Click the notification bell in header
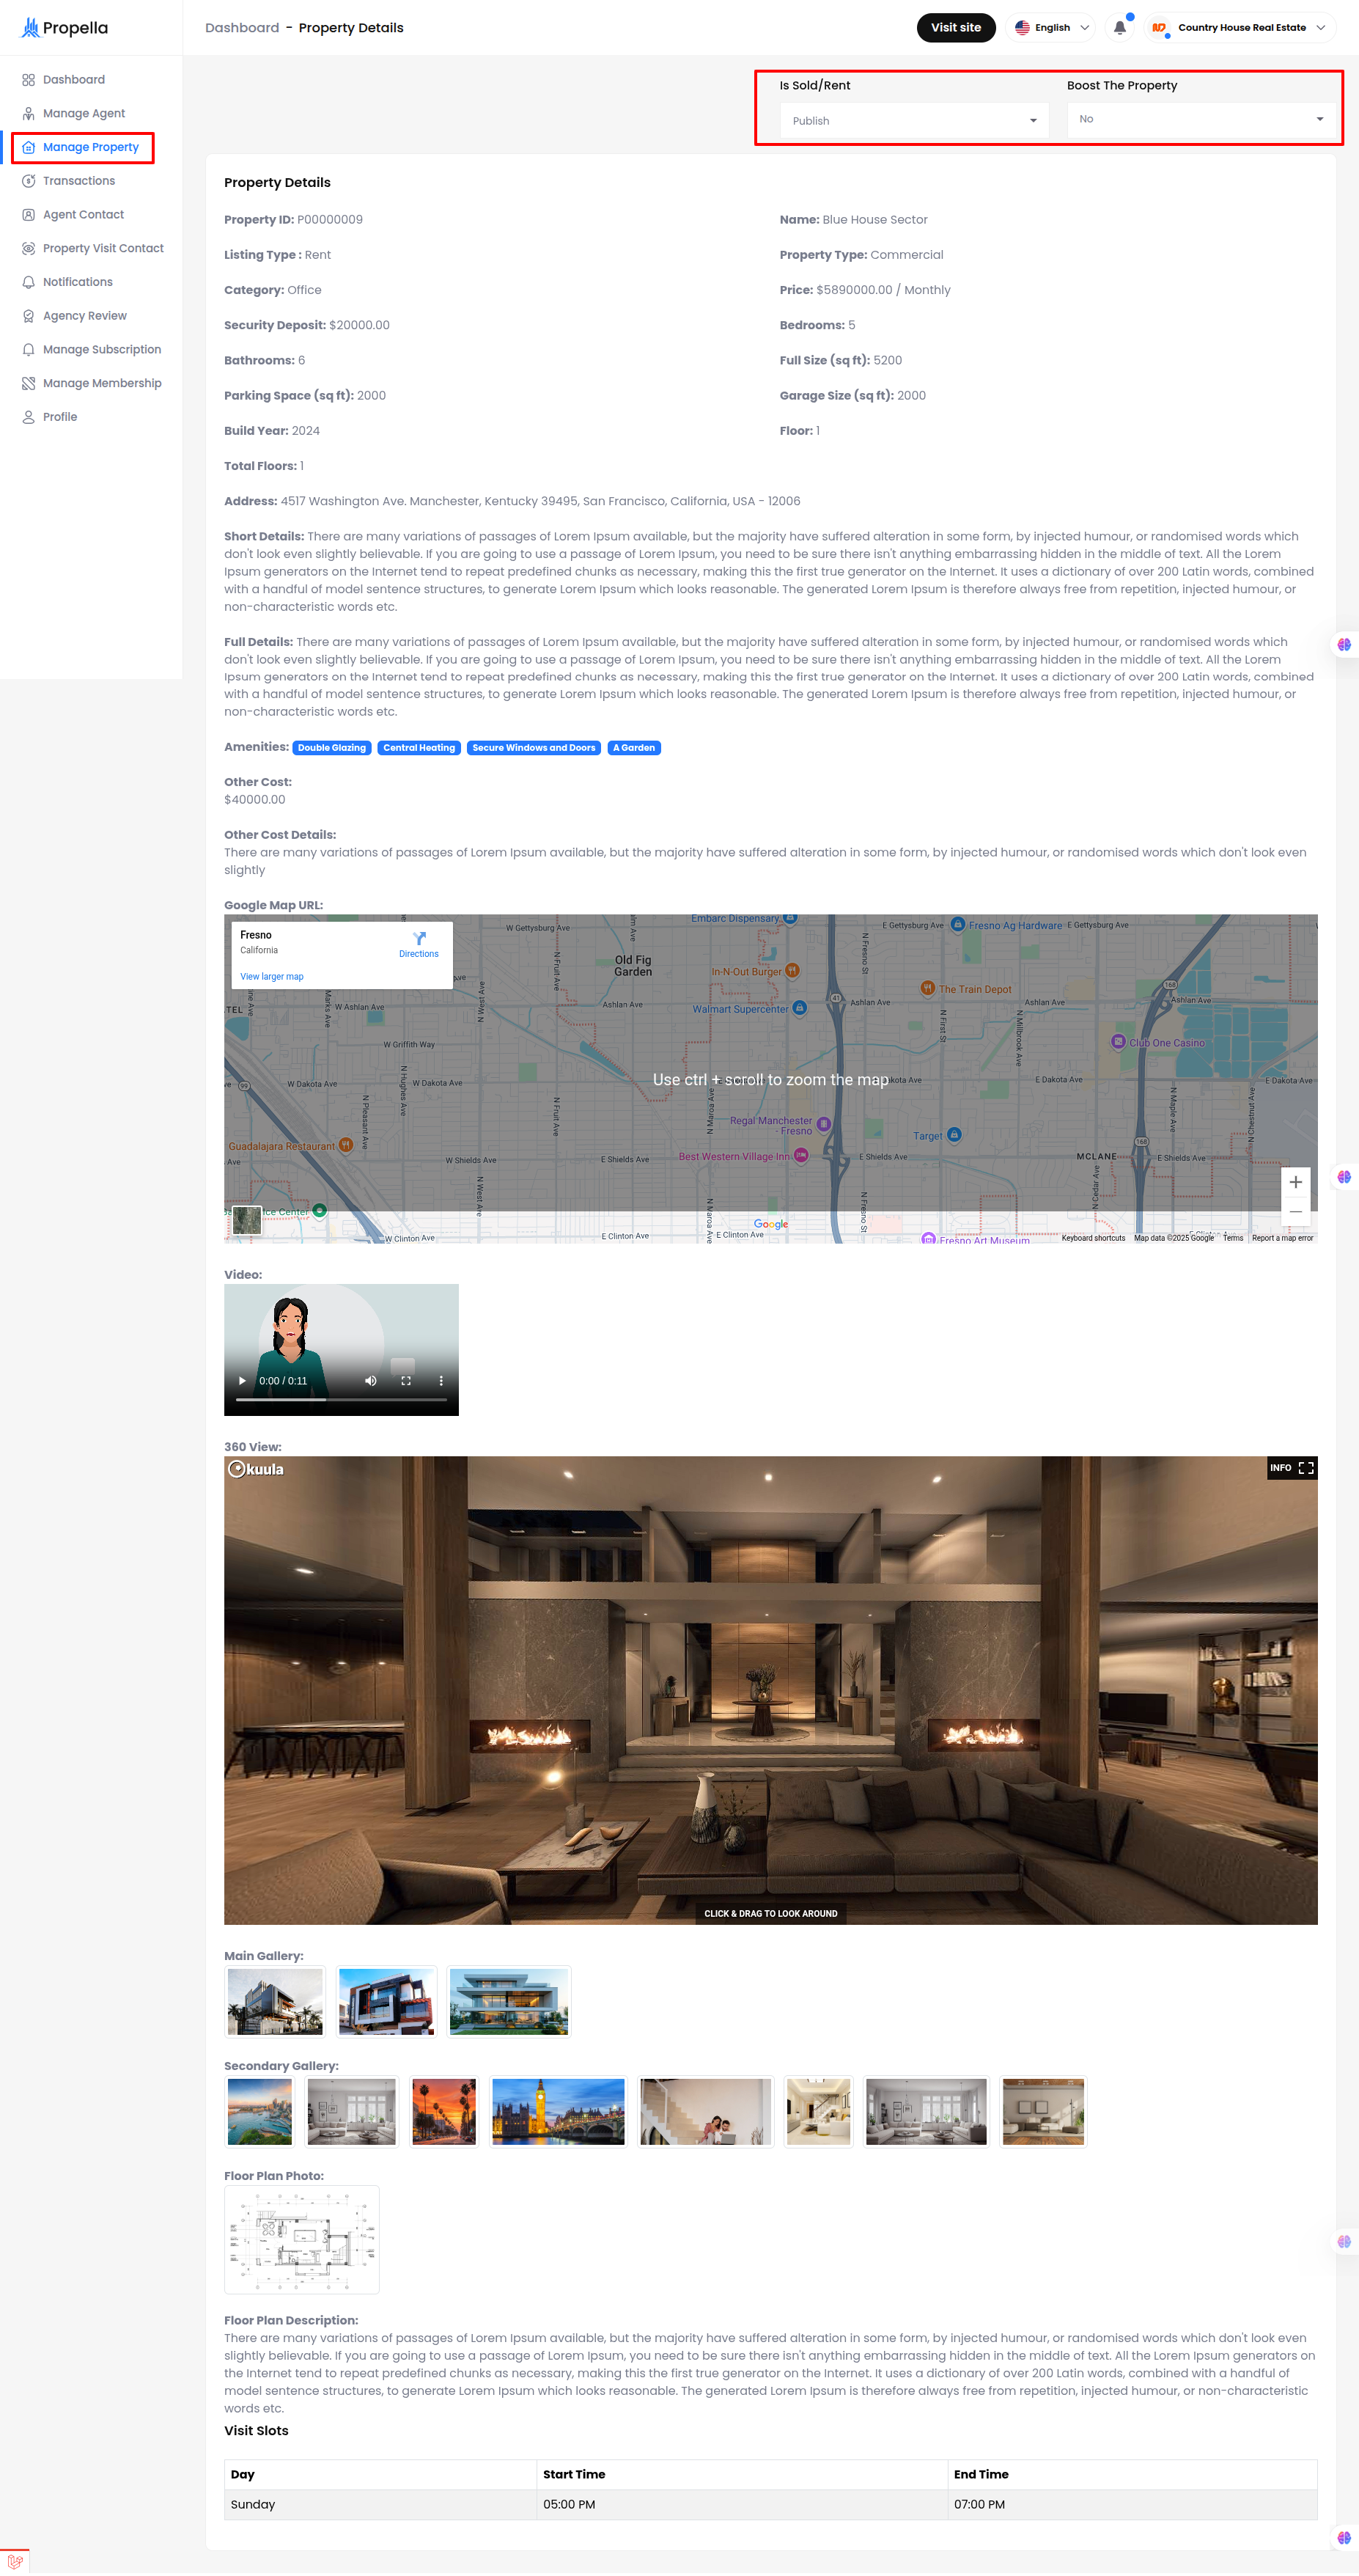Screen dimensions: 1359x2576 pos(1120,28)
